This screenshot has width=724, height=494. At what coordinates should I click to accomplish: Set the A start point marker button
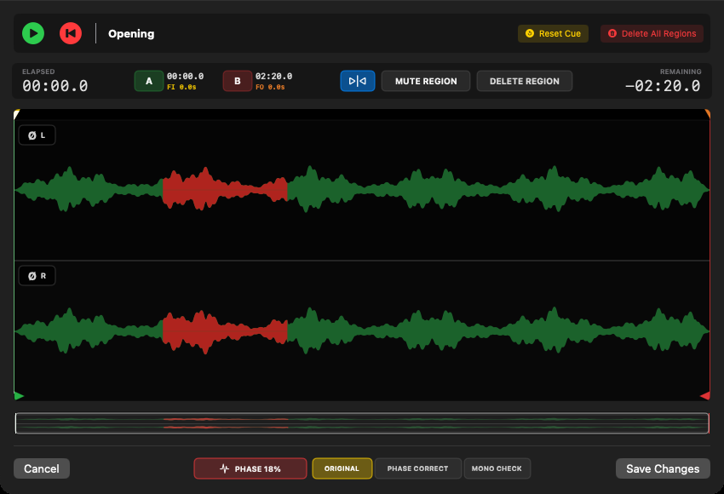click(149, 81)
